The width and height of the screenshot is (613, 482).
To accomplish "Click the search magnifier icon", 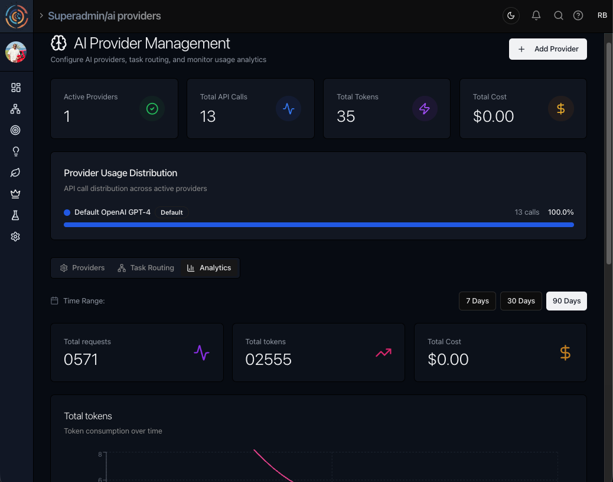I will coord(558,16).
